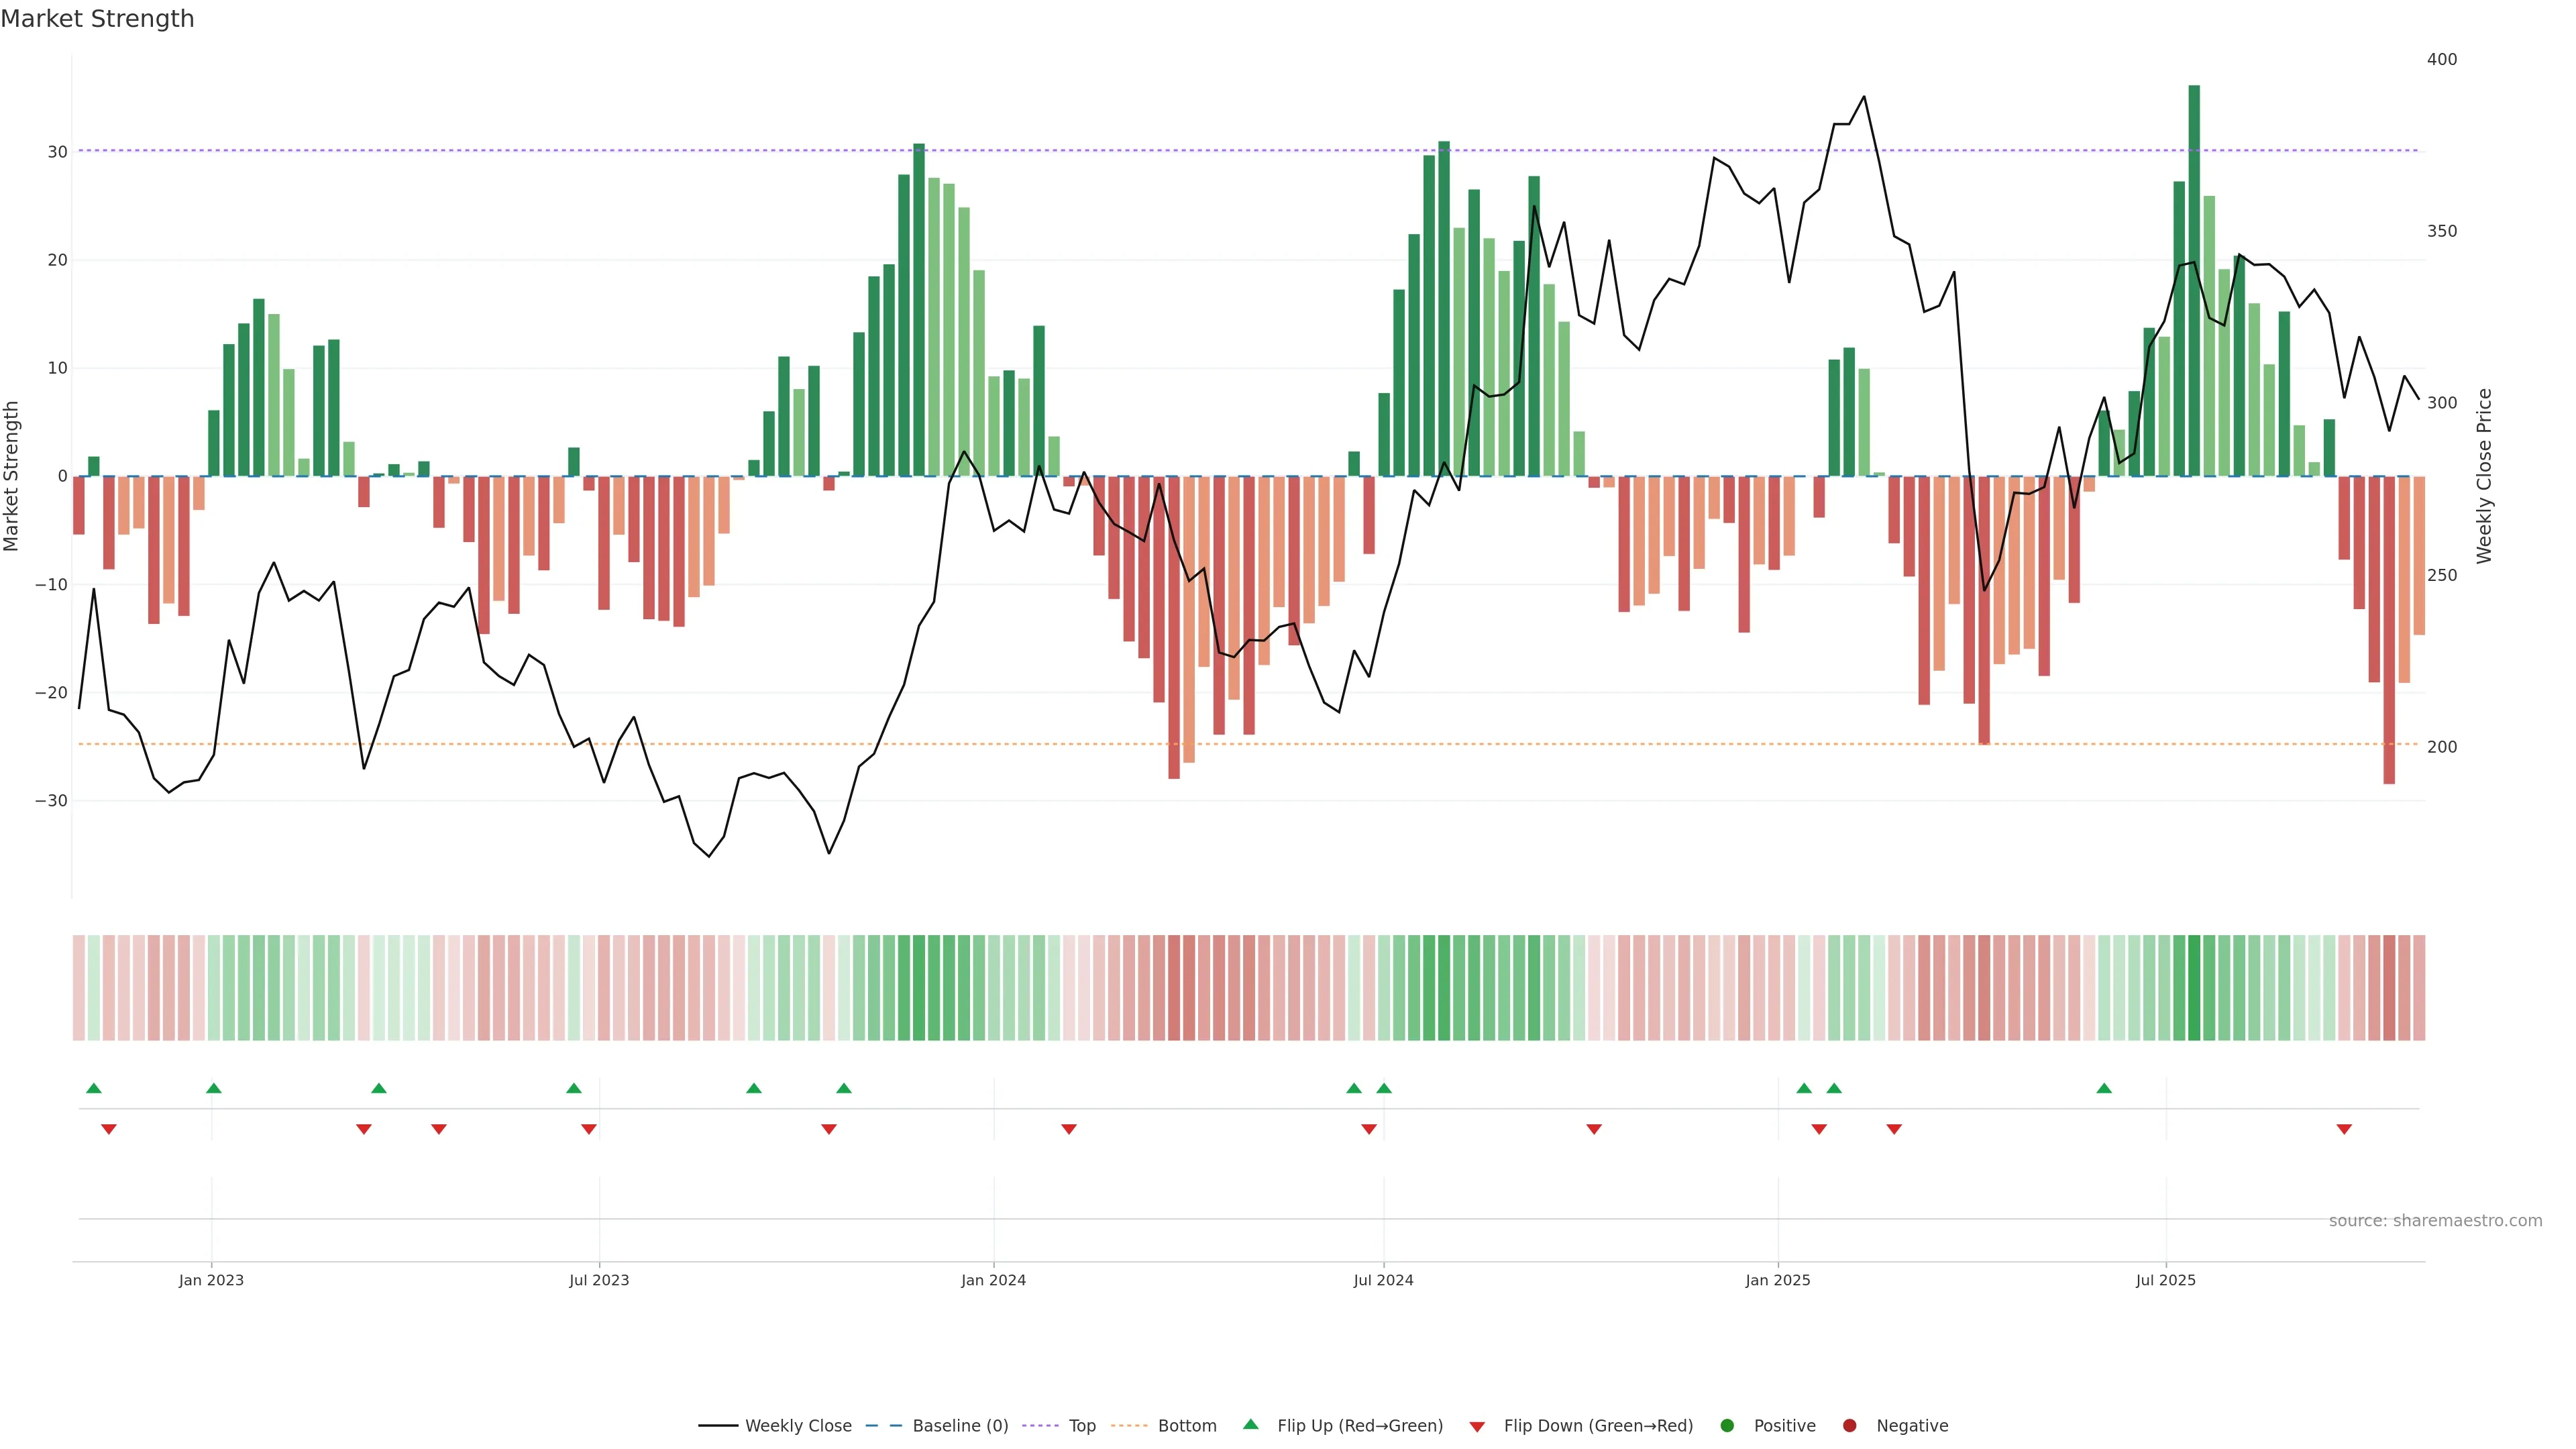Click the Flip Up green triangle legend icon
Screen dimensions: 2576x1449
click(x=1250, y=1424)
